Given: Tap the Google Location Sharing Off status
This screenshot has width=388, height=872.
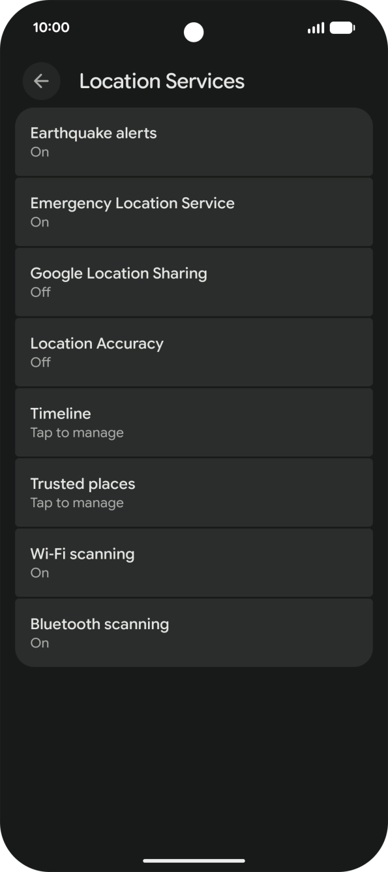Looking at the screenshot, I should click(40, 292).
